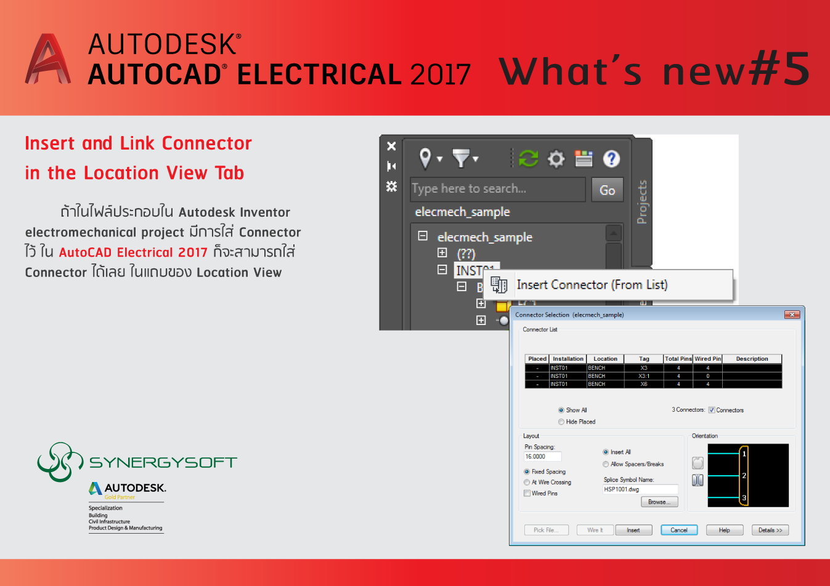Click the palette auto-hide icon
Viewport: 830px width, 586px height.
[391, 166]
